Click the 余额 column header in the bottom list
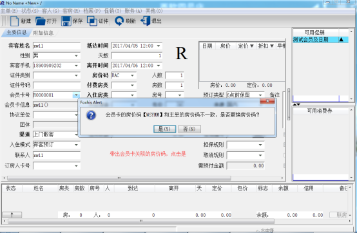The image size is (357, 233). point(284,188)
